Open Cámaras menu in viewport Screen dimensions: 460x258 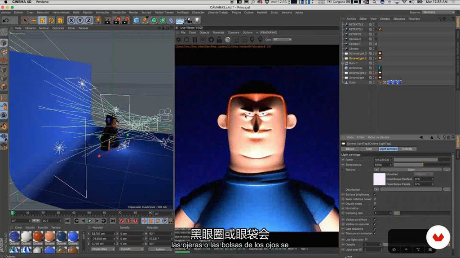[x=30, y=28]
